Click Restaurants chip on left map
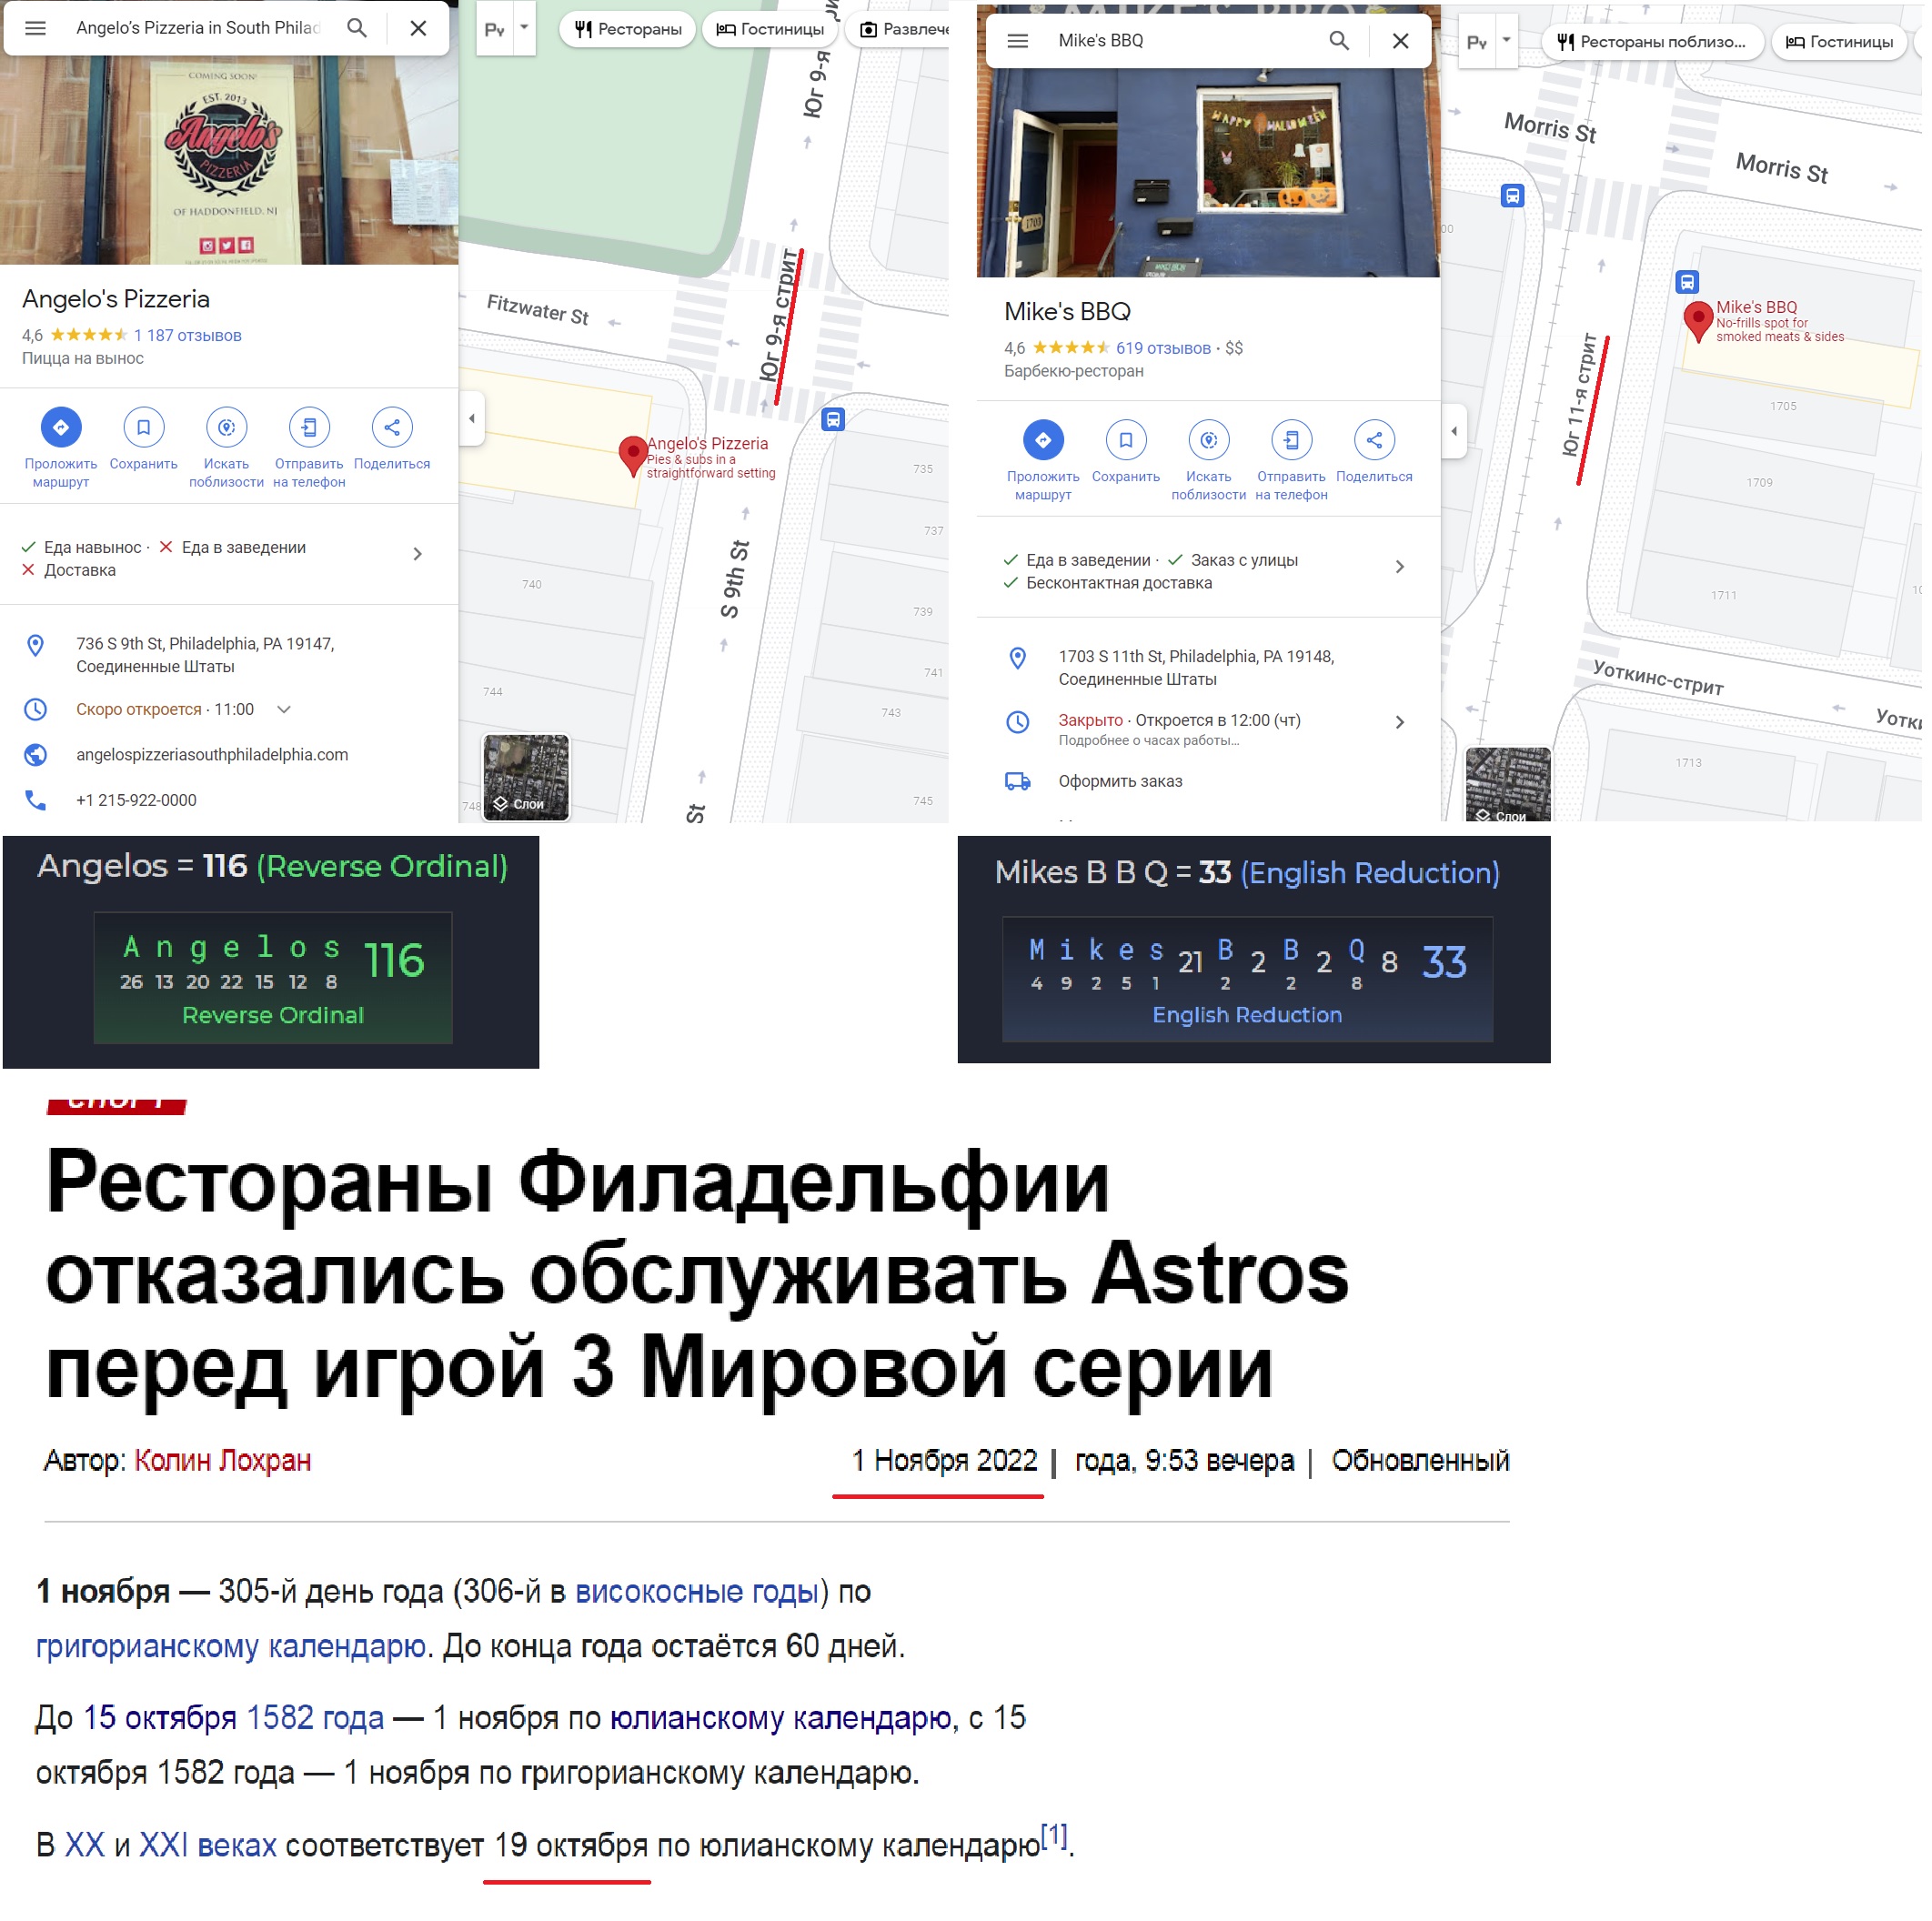 tap(629, 29)
